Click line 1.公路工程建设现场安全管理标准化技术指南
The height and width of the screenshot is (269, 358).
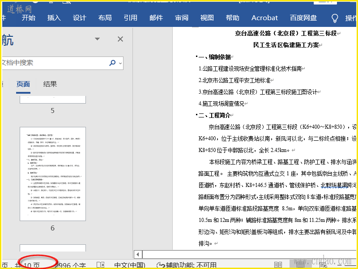coord(250,69)
